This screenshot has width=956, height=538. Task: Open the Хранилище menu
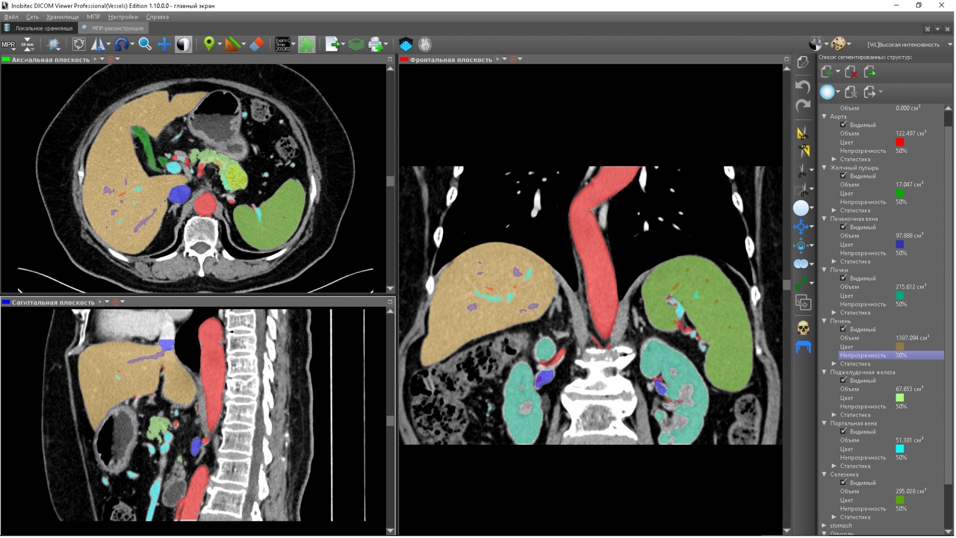[62, 17]
